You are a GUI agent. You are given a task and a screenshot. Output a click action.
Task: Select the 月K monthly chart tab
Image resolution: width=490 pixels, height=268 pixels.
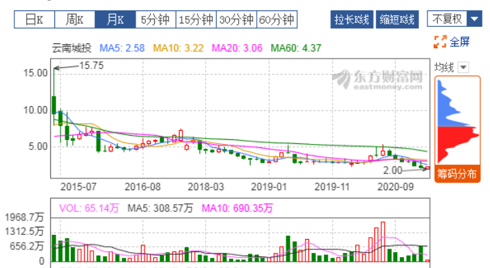point(116,19)
